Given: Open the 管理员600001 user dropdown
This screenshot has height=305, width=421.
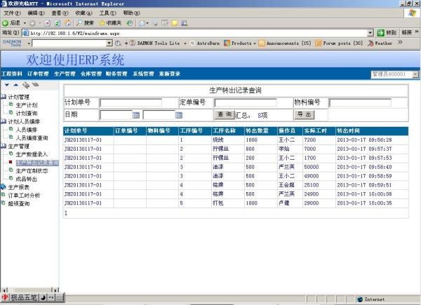Looking at the screenshot, I should (x=393, y=74).
